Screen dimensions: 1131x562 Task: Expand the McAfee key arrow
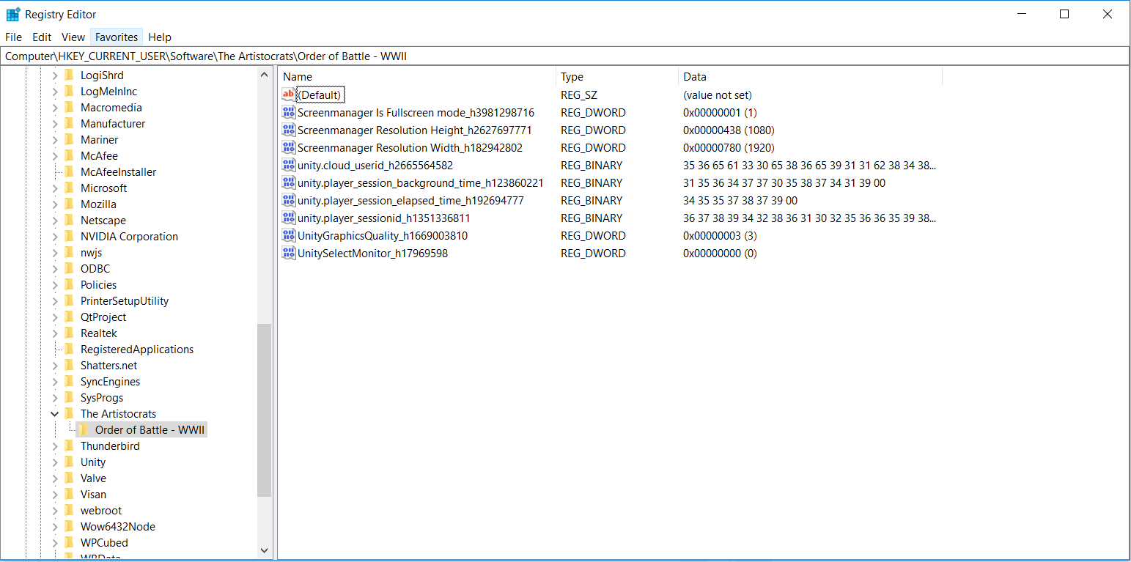pos(54,155)
